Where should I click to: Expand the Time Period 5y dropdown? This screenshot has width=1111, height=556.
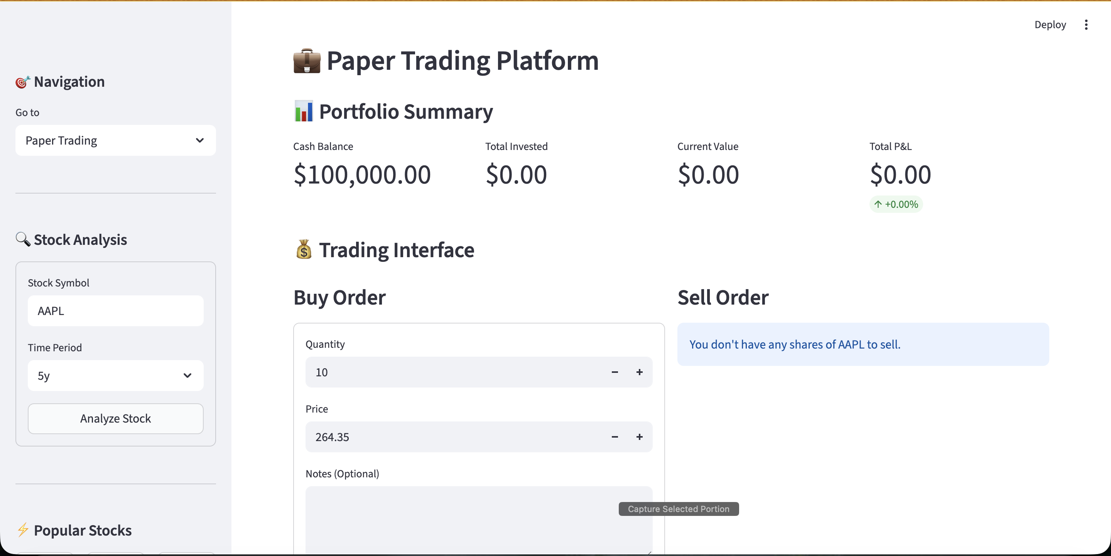(x=115, y=376)
